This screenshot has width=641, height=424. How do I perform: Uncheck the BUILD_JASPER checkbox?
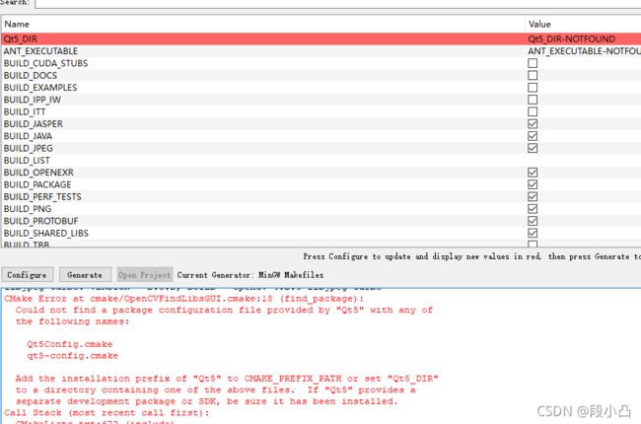(533, 124)
